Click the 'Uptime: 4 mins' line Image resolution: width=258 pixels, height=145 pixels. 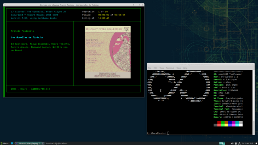[222, 82]
